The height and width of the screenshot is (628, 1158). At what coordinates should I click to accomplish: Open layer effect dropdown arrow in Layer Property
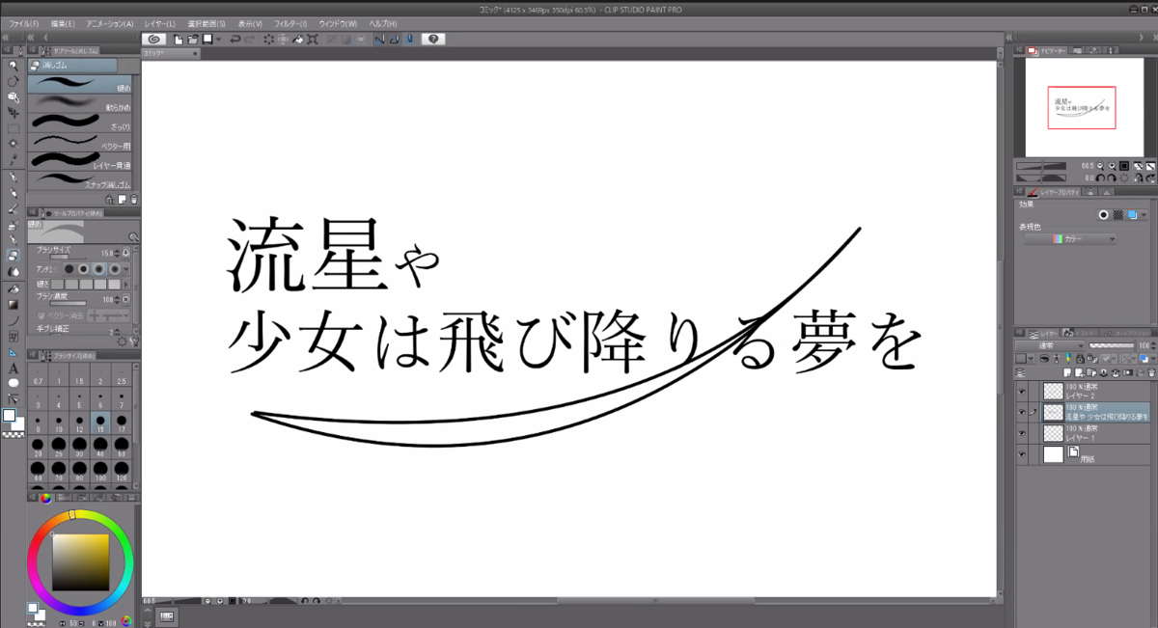[1144, 215]
